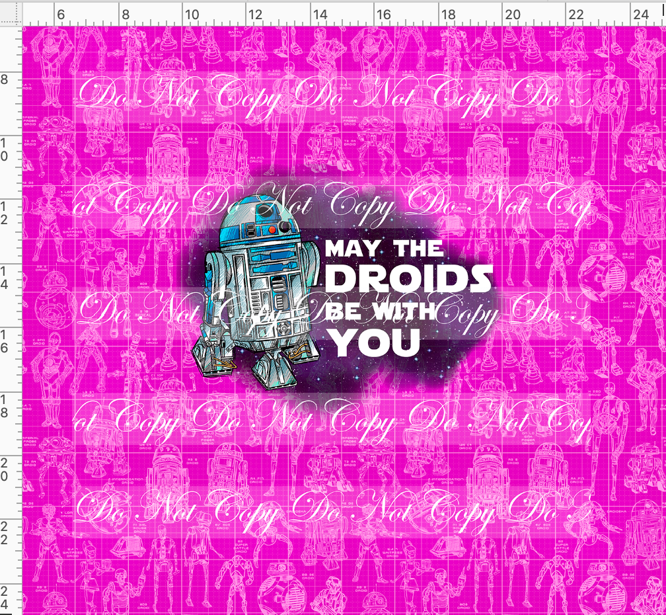Screen dimensions: 666x615
Task: Click the 10 mark on the horizontal ruler
Action: [192, 15]
